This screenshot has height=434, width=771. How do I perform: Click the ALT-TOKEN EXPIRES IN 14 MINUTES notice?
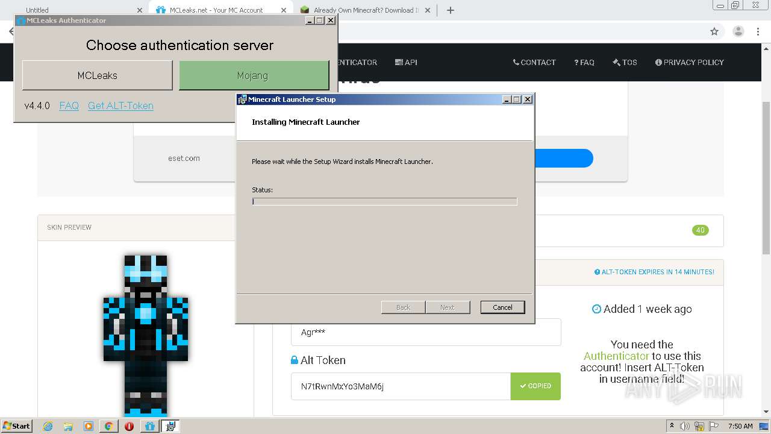[654, 272]
